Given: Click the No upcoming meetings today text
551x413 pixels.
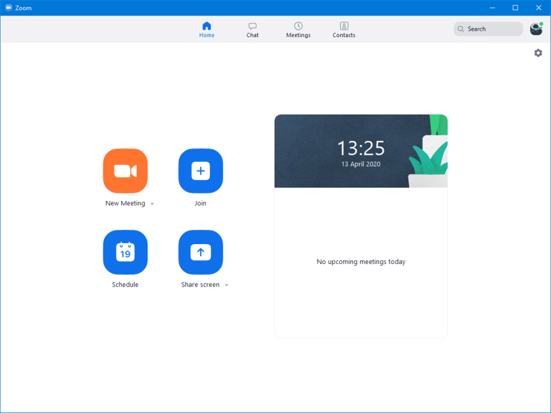Looking at the screenshot, I should click(x=361, y=261).
